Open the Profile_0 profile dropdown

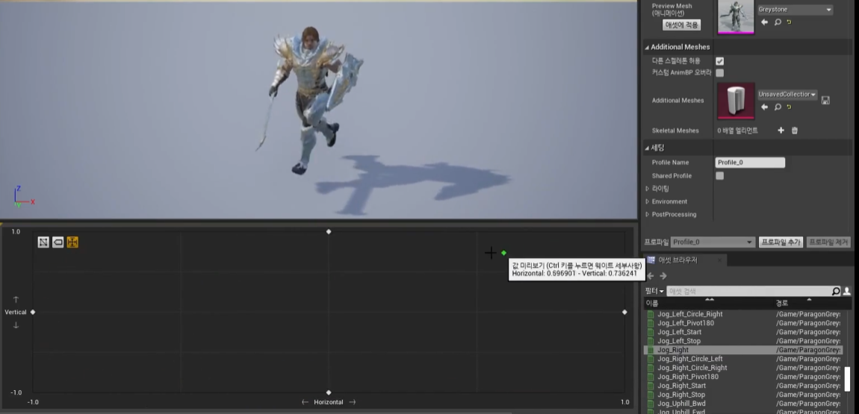(x=713, y=242)
